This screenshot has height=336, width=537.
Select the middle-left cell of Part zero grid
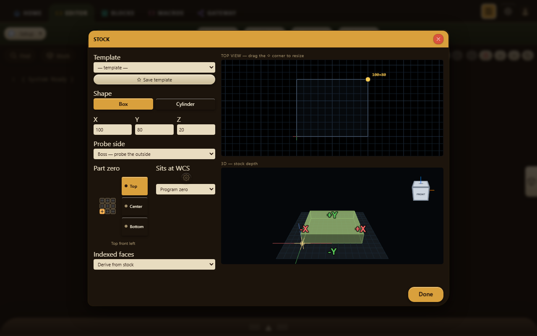point(102,206)
